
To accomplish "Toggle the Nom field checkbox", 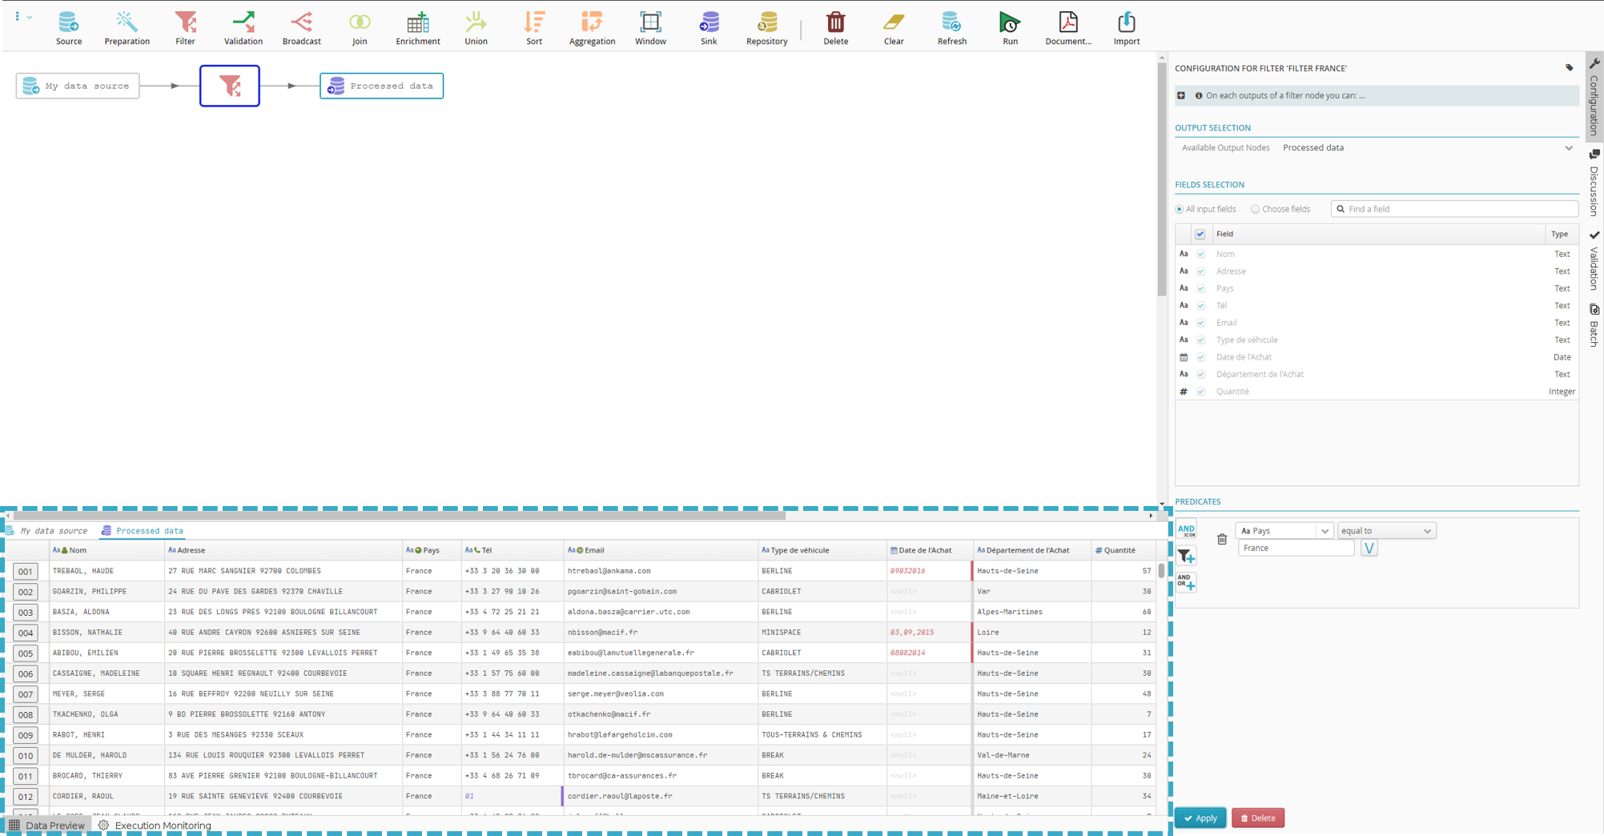I will [1201, 255].
